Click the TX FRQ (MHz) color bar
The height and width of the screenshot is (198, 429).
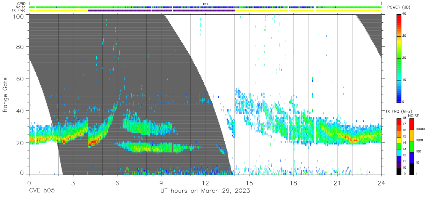[x=399, y=147]
